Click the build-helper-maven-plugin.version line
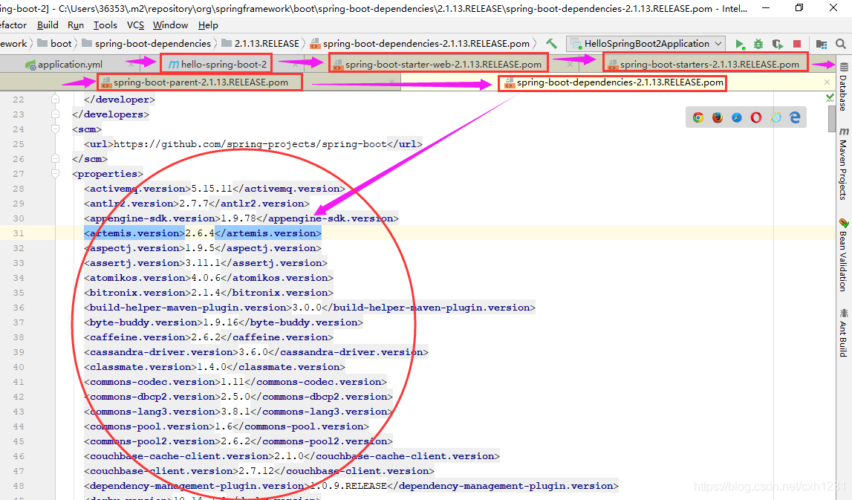 tap(309, 308)
